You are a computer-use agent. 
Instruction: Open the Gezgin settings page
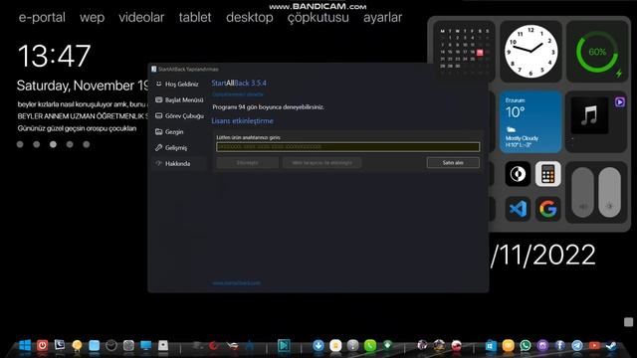170,132
